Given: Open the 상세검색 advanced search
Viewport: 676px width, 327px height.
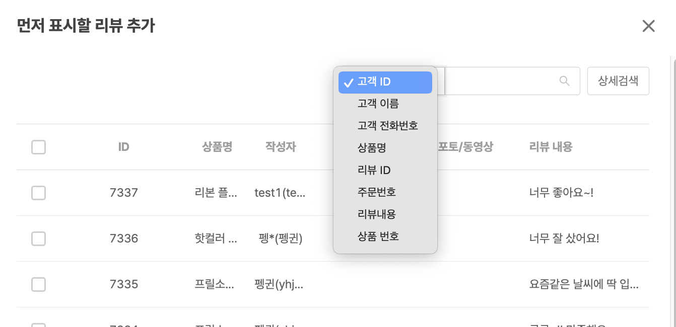Looking at the screenshot, I should click(618, 81).
